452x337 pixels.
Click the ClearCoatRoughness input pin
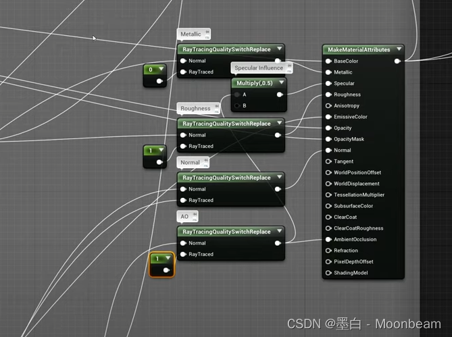coord(328,228)
